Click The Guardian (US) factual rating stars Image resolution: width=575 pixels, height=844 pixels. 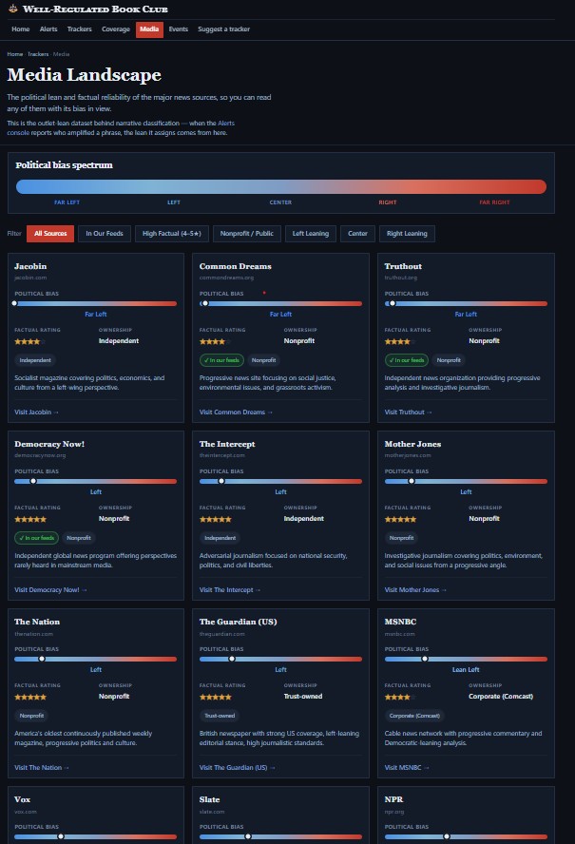pos(216,697)
